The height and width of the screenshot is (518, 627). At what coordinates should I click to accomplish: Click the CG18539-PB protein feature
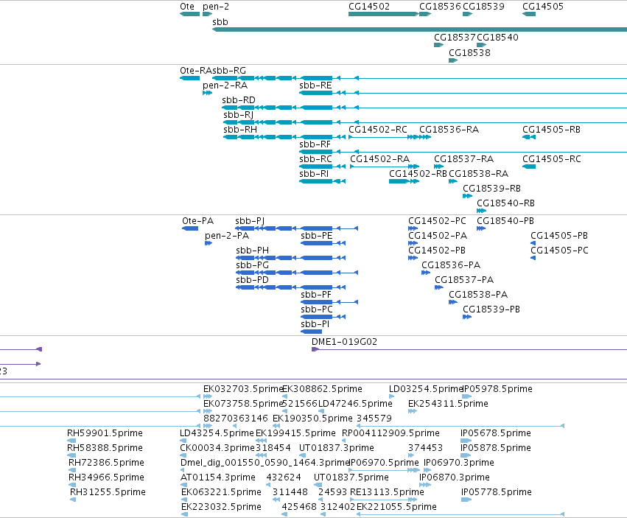467,317
